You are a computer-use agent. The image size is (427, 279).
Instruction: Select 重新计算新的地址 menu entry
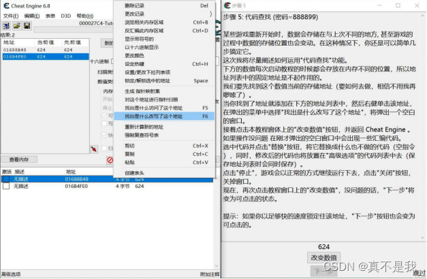[x=164, y=127]
